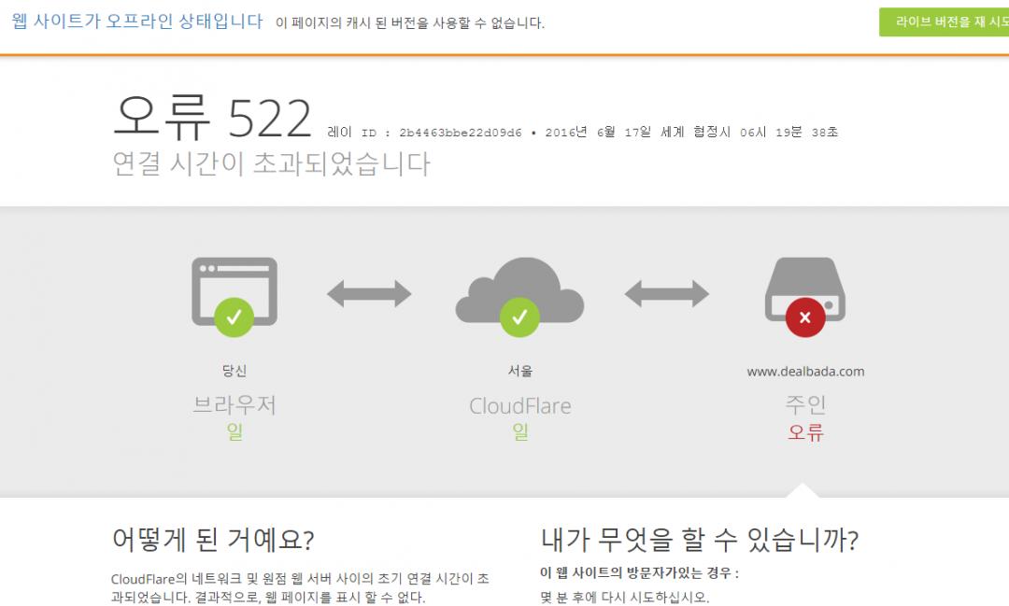Click the www.dealbada.com host label
1009x606 pixels.
pyautogui.click(x=805, y=372)
